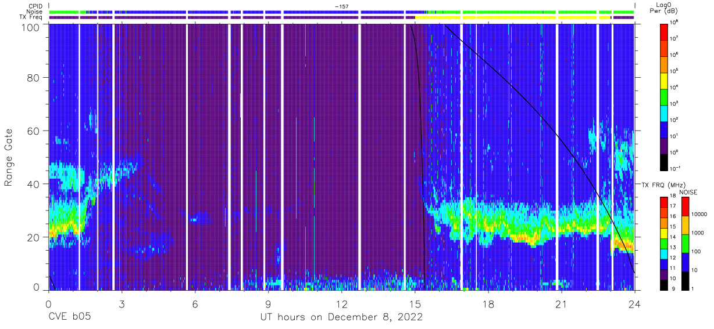
Task: Click range gate tick label 100
Action: click(31, 27)
